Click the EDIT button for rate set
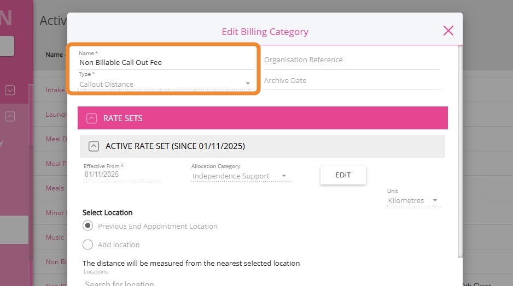Image resolution: width=513 pixels, height=286 pixels. (x=343, y=175)
